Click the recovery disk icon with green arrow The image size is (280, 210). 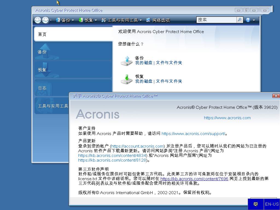pyautogui.click(x=127, y=79)
